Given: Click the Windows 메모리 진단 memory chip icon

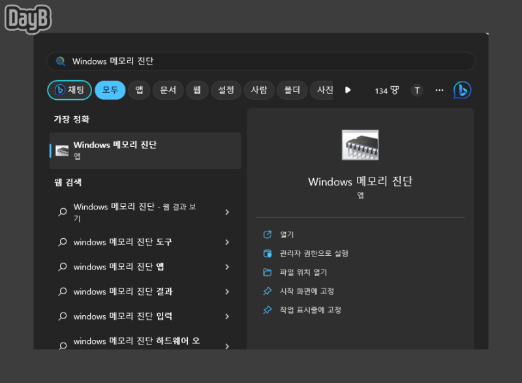Looking at the screenshot, I should (x=360, y=145).
